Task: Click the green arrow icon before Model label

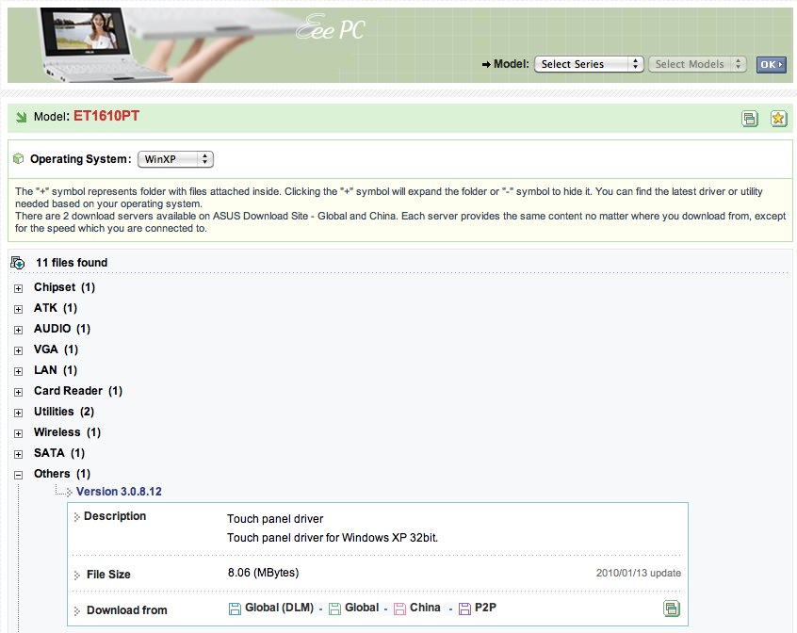Action: (x=21, y=118)
